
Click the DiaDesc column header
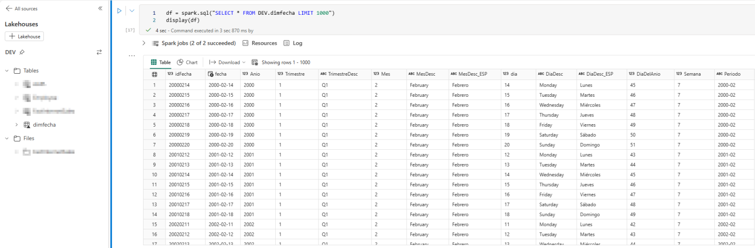coord(556,74)
